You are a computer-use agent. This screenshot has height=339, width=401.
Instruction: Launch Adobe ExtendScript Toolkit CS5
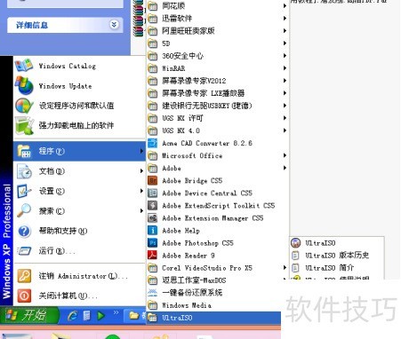(217, 206)
